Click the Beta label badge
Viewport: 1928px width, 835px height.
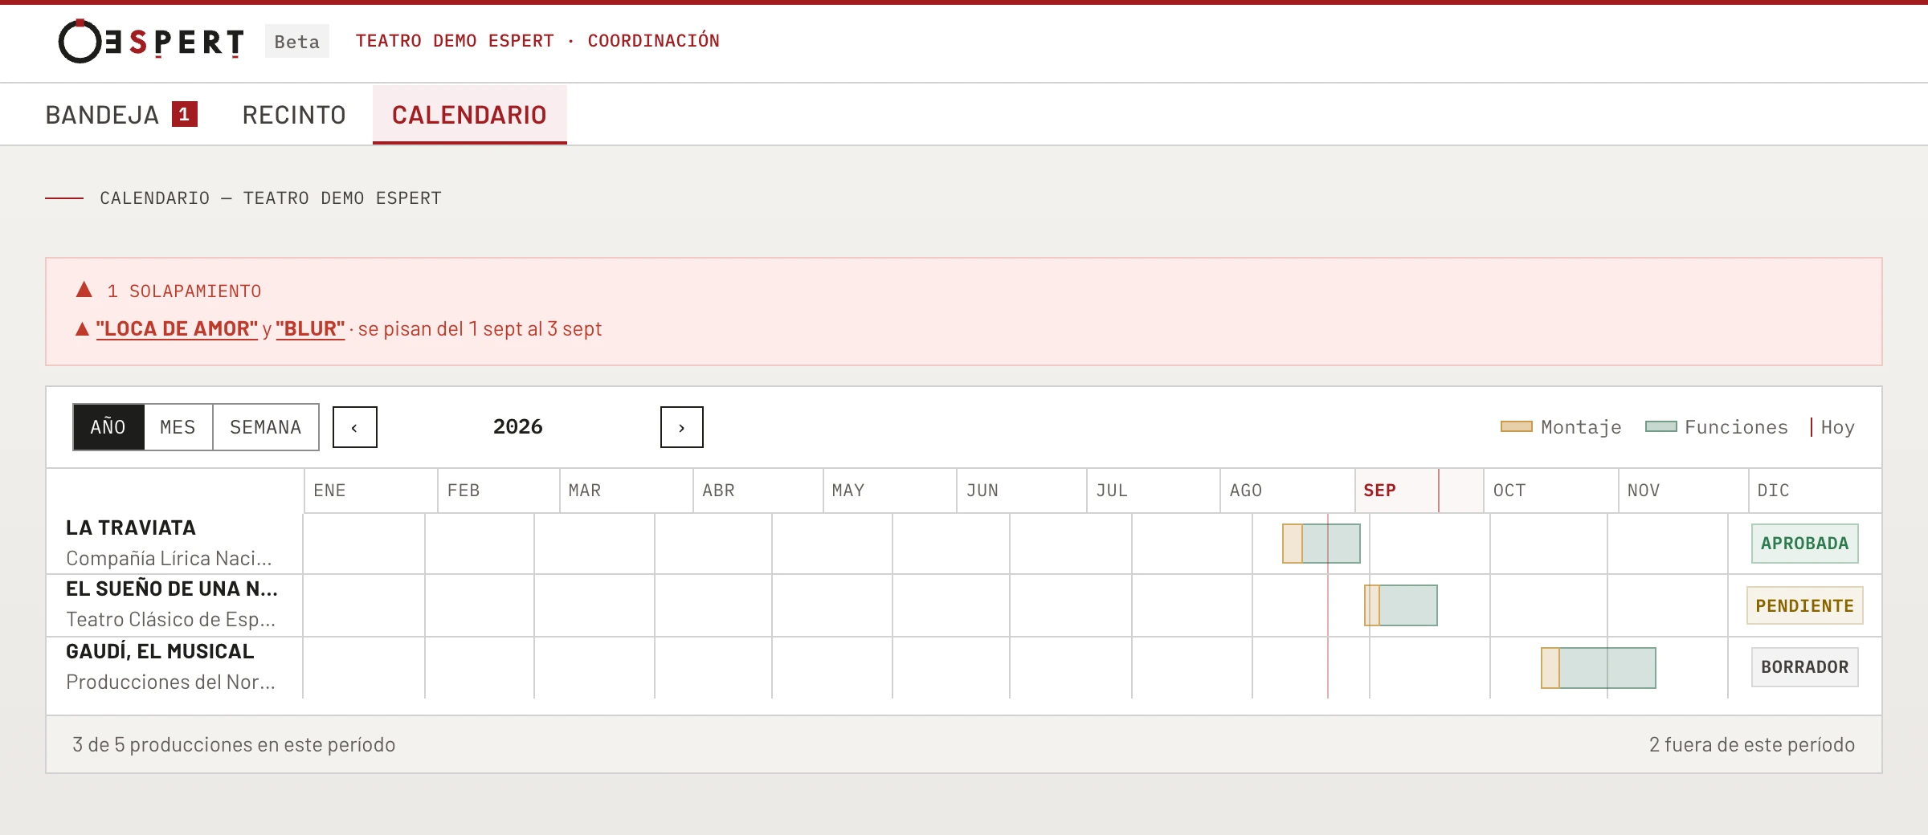point(297,42)
